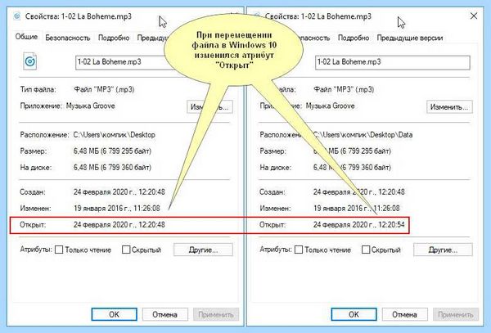
Task: Click location text C:\Users\компик\Desktop in left window
Action: [115, 135]
